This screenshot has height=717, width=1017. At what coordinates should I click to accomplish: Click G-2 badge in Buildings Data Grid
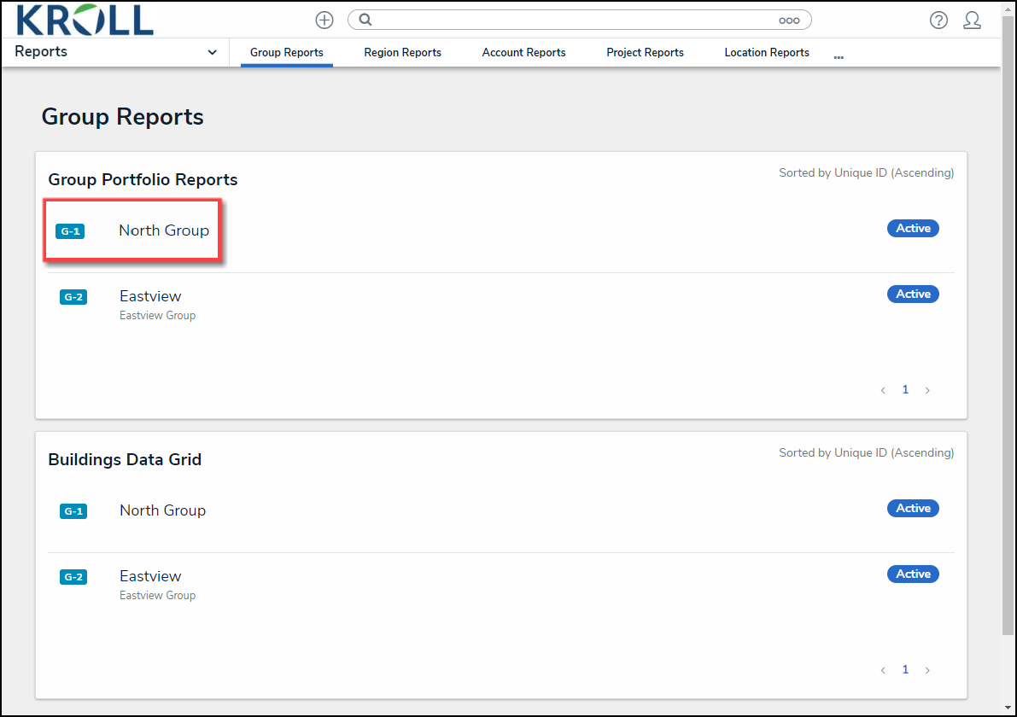pos(73,577)
